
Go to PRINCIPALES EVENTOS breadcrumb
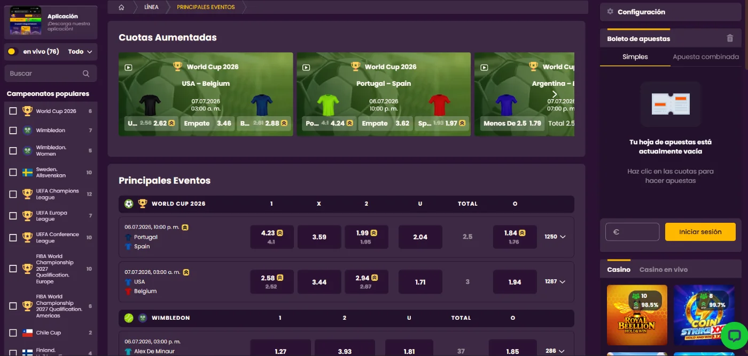(x=206, y=7)
